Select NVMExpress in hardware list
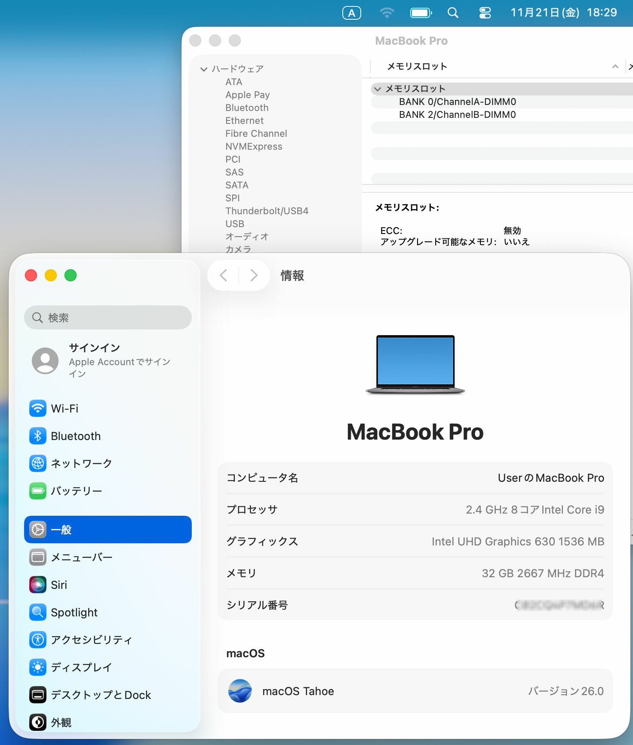 click(x=254, y=146)
